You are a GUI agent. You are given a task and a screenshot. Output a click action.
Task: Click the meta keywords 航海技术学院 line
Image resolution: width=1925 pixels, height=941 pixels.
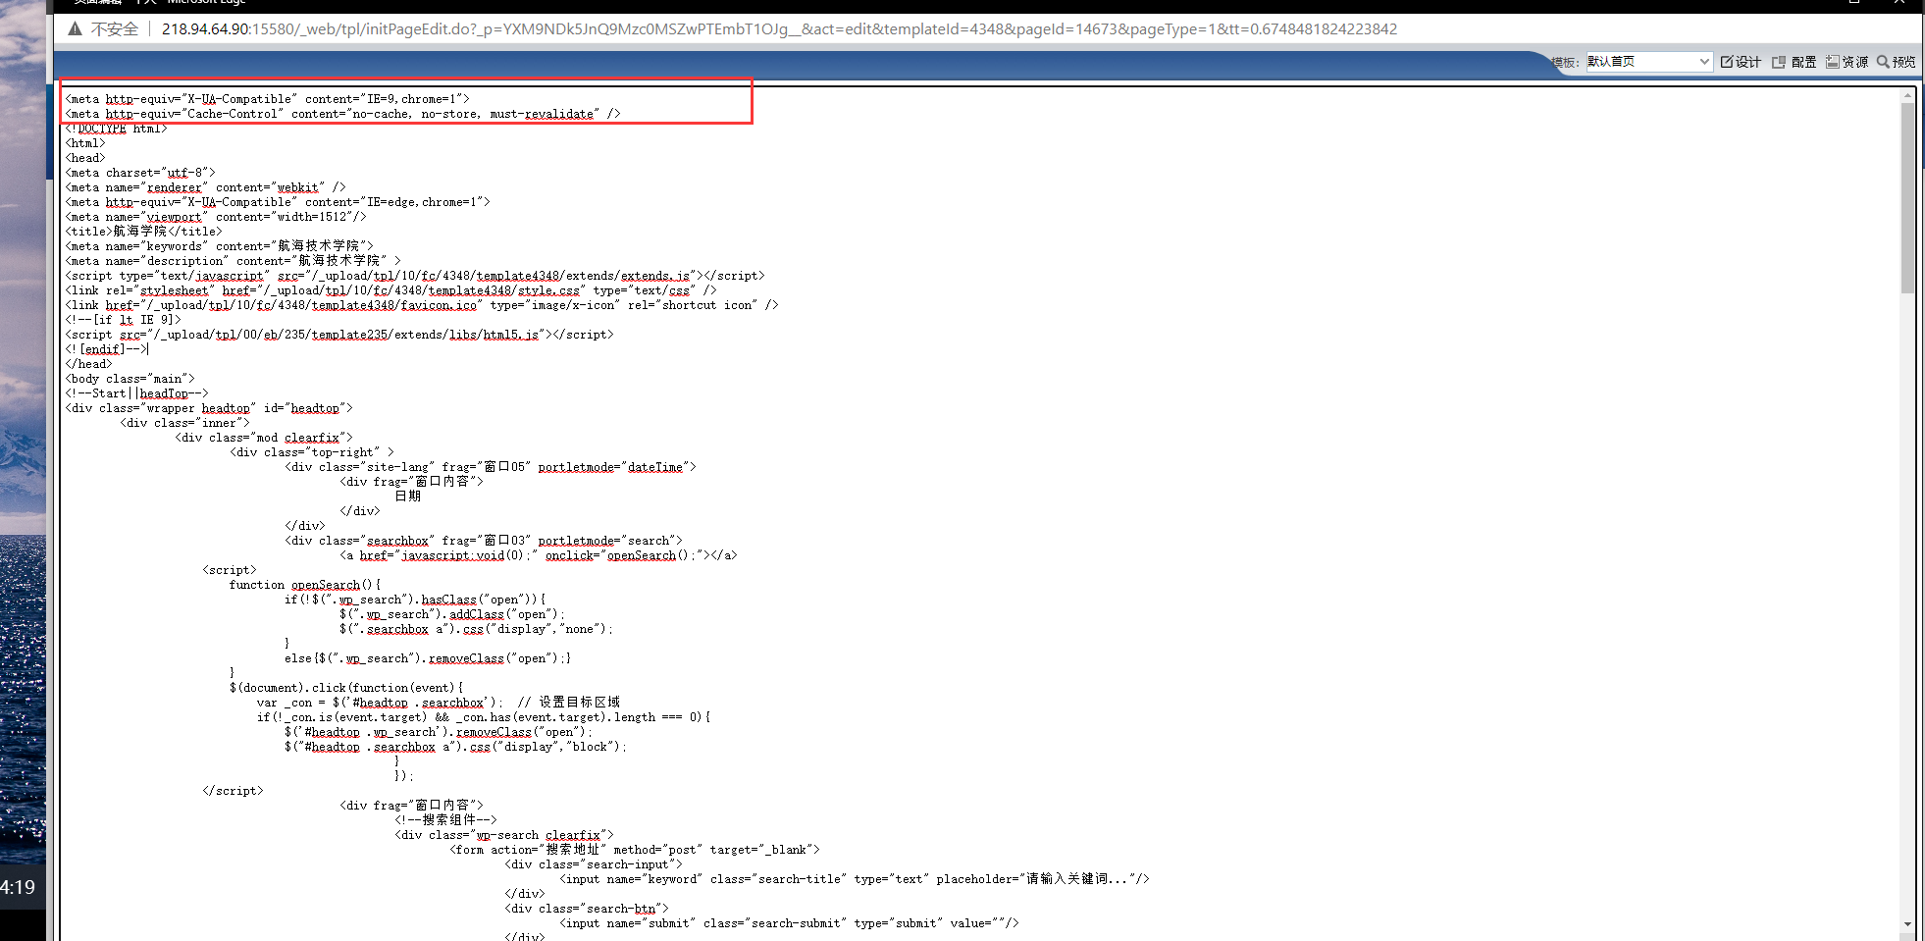pyautogui.click(x=220, y=246)
